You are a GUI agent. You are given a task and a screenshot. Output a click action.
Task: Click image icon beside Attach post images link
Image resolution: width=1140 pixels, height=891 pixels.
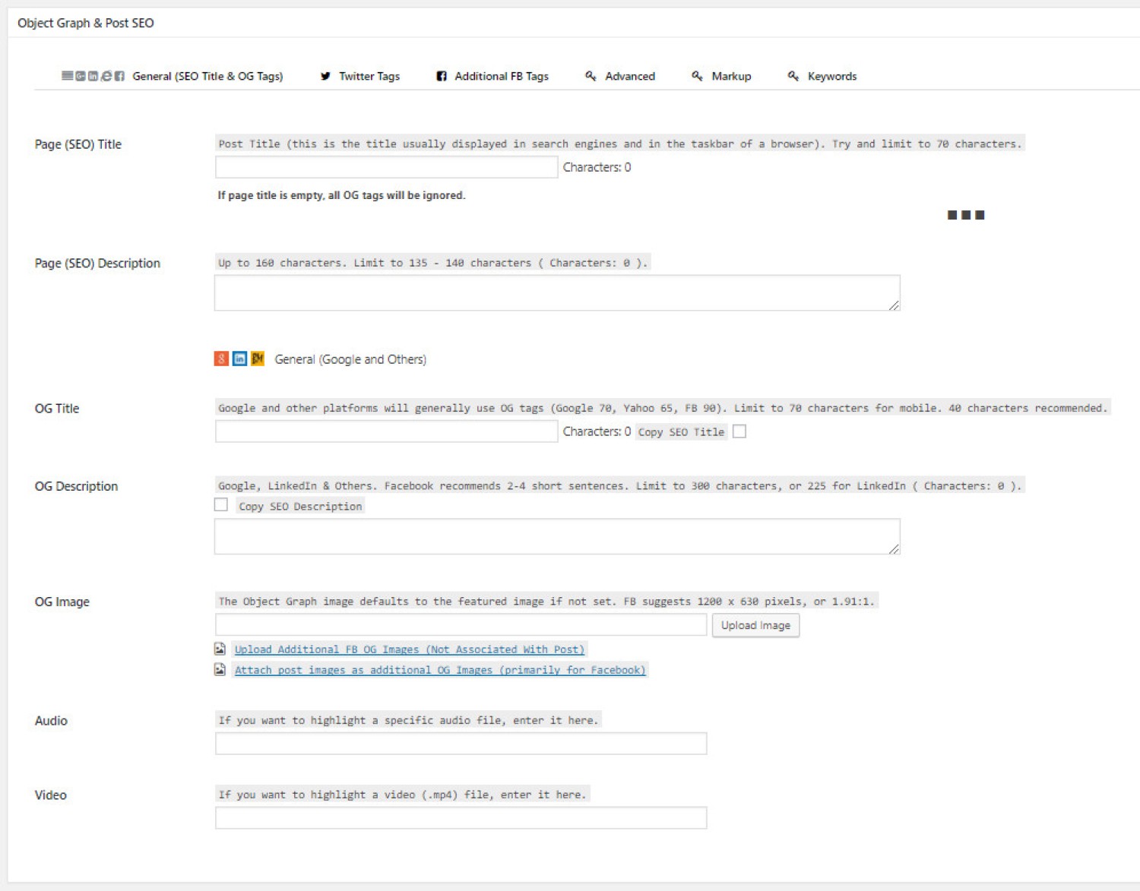click(x=220, y=669)
